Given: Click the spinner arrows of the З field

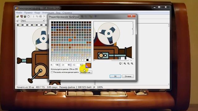Looking at the screenshot, I should click(x=71, y=65).
